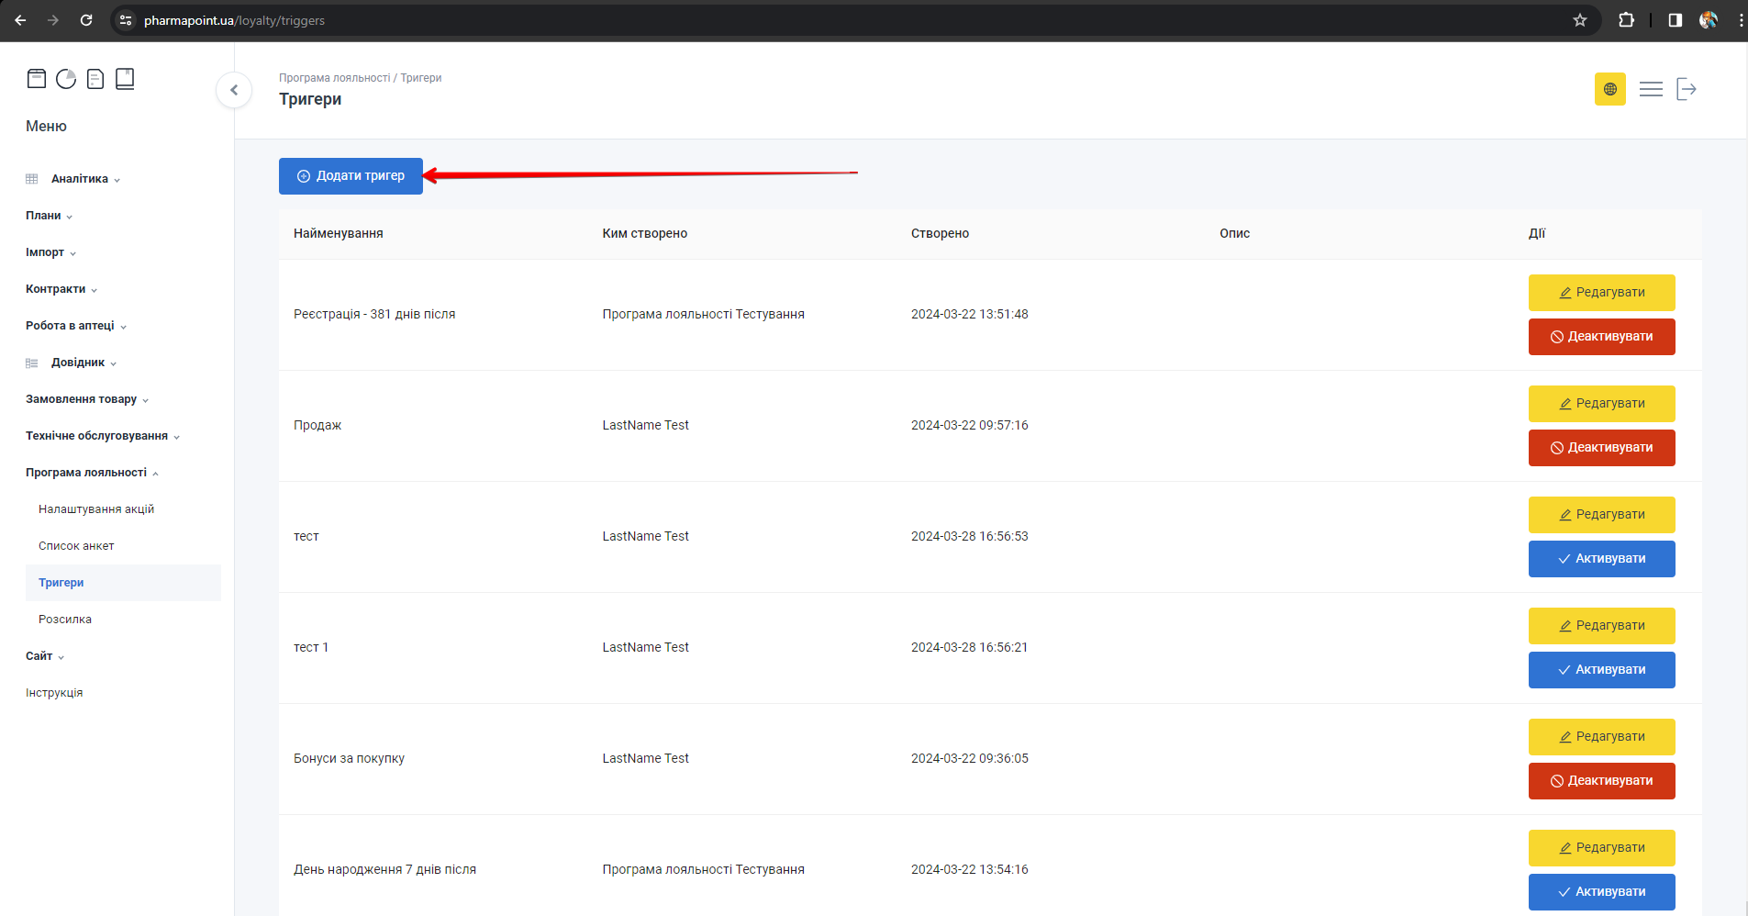Viewport: 1748px width, 916px height.
Task: Click the logout arrow icon
Action: click(1687, 89)
